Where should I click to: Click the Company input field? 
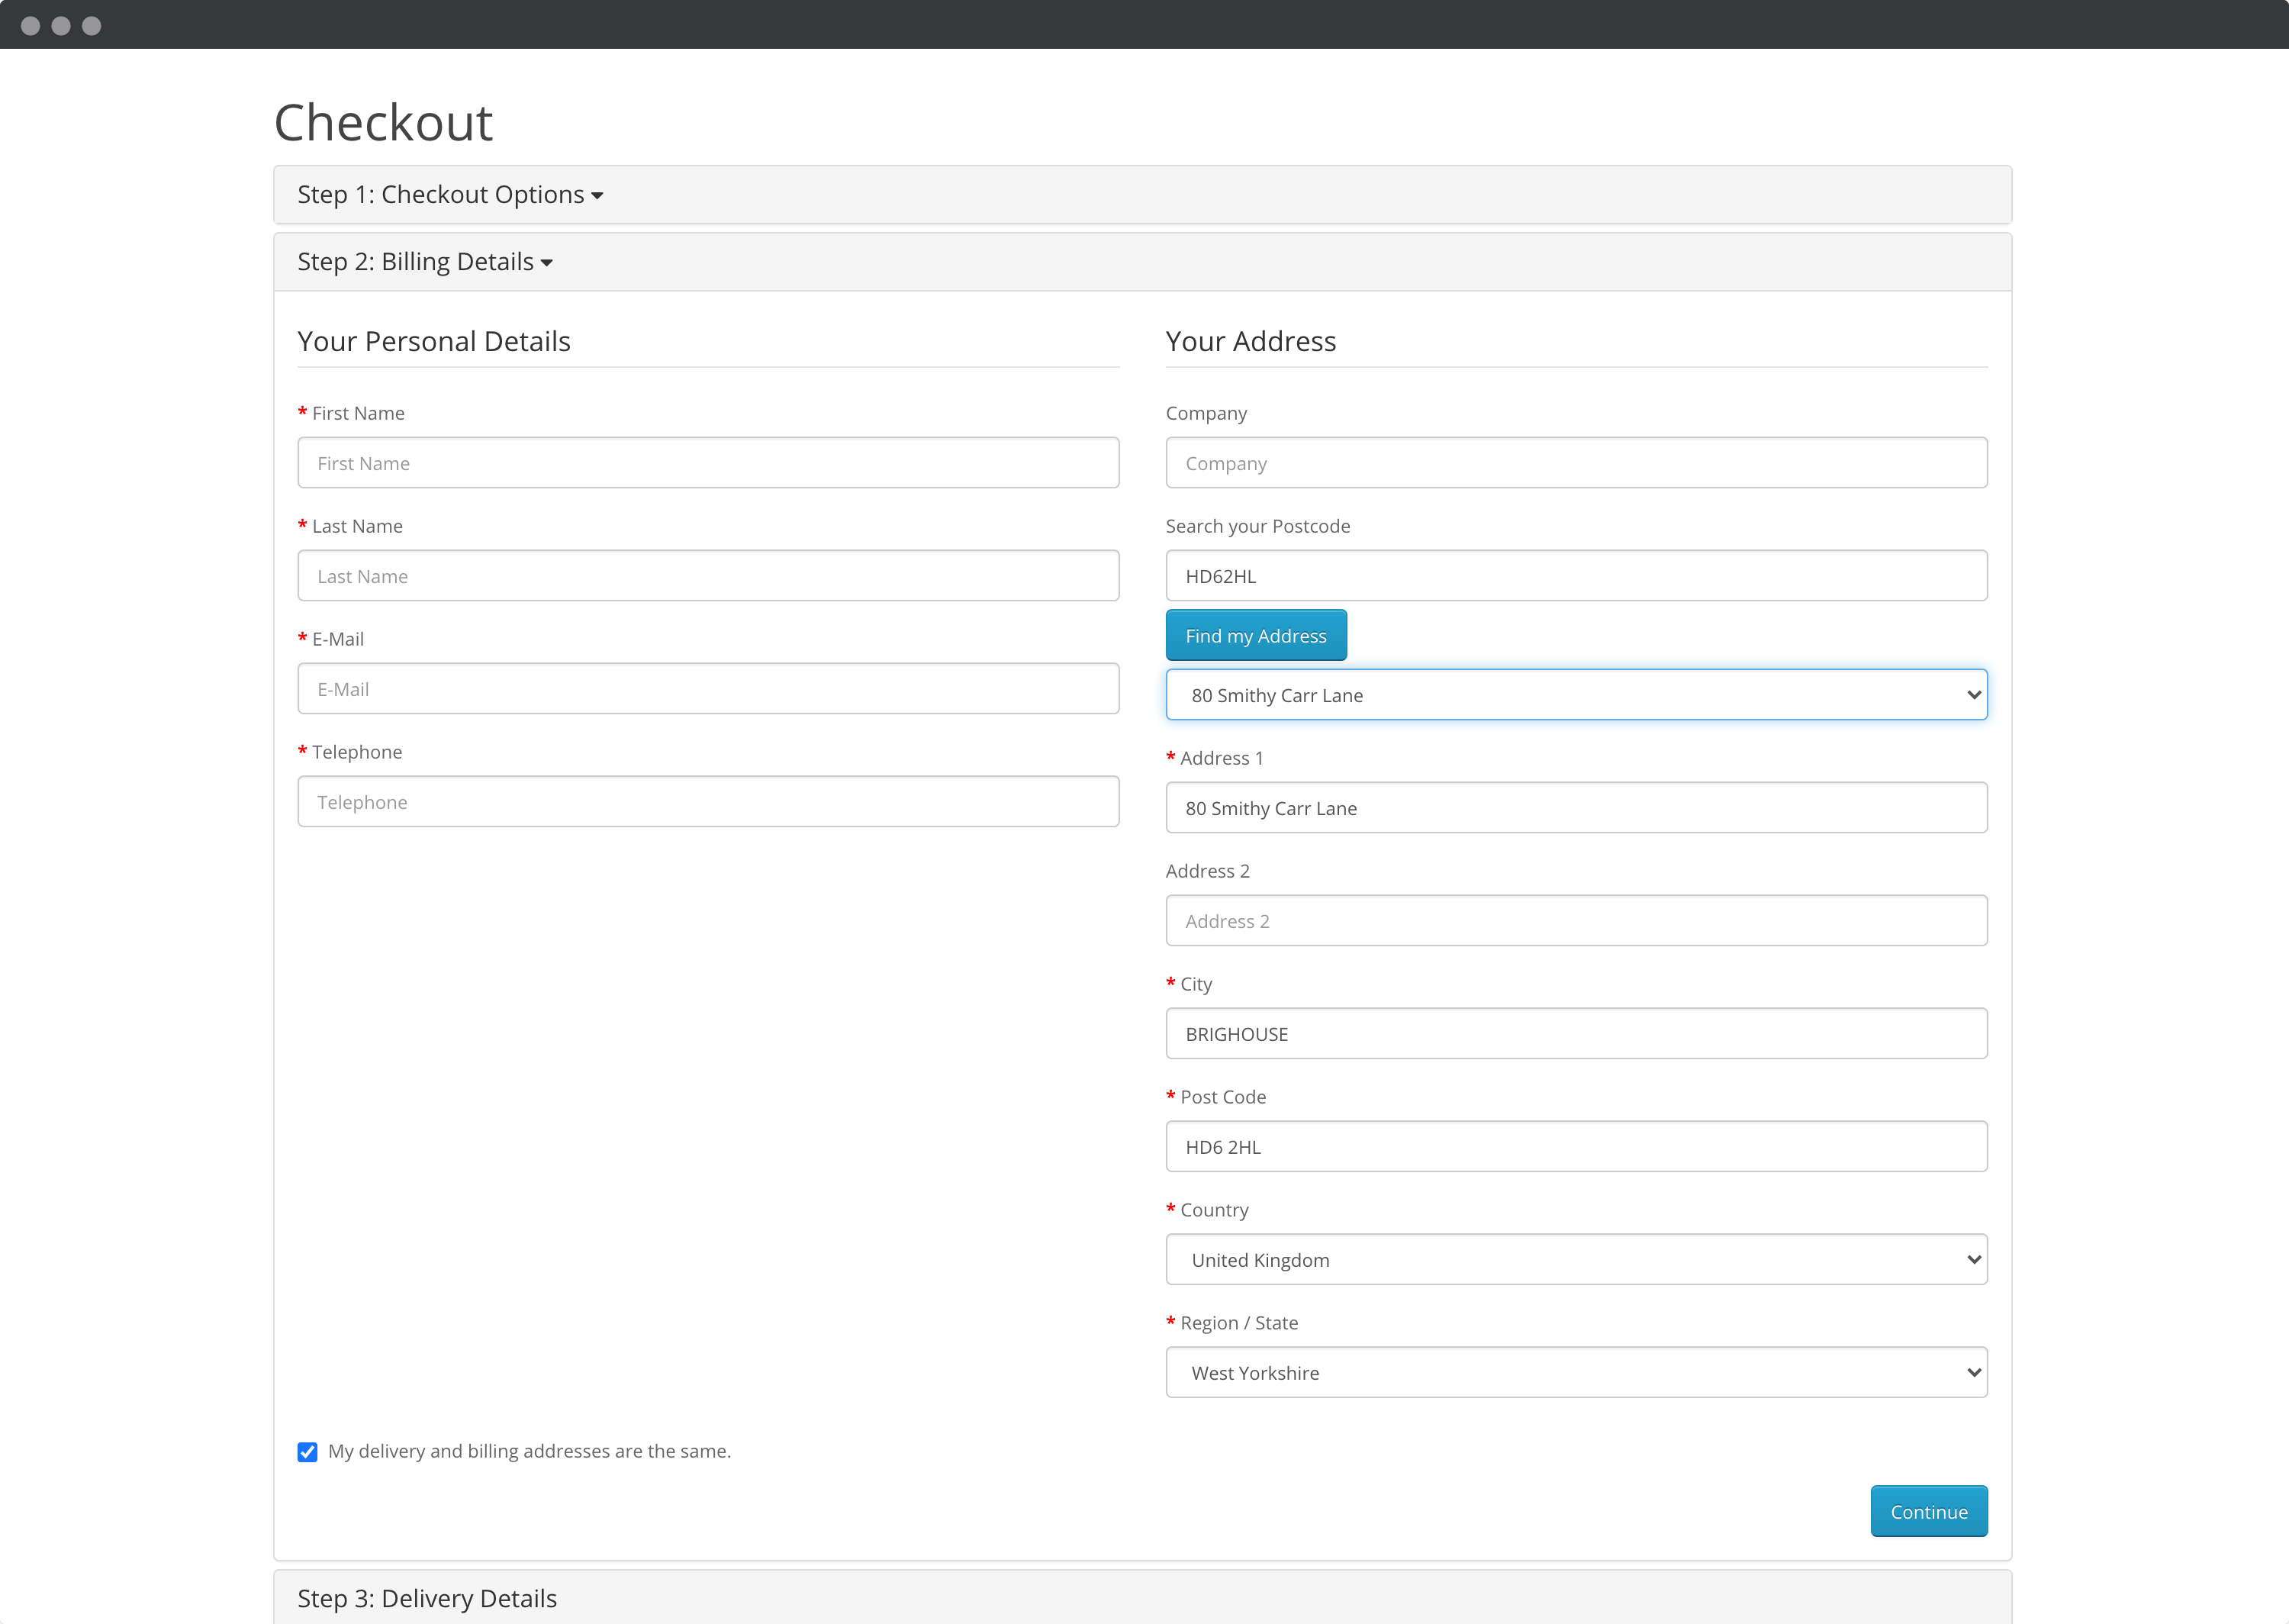(x=1576, y=463)
